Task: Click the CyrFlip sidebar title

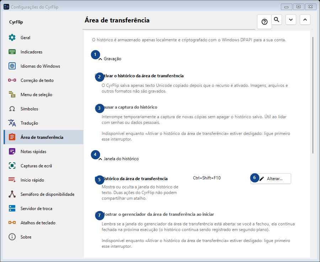Action: tap(16, 22)
